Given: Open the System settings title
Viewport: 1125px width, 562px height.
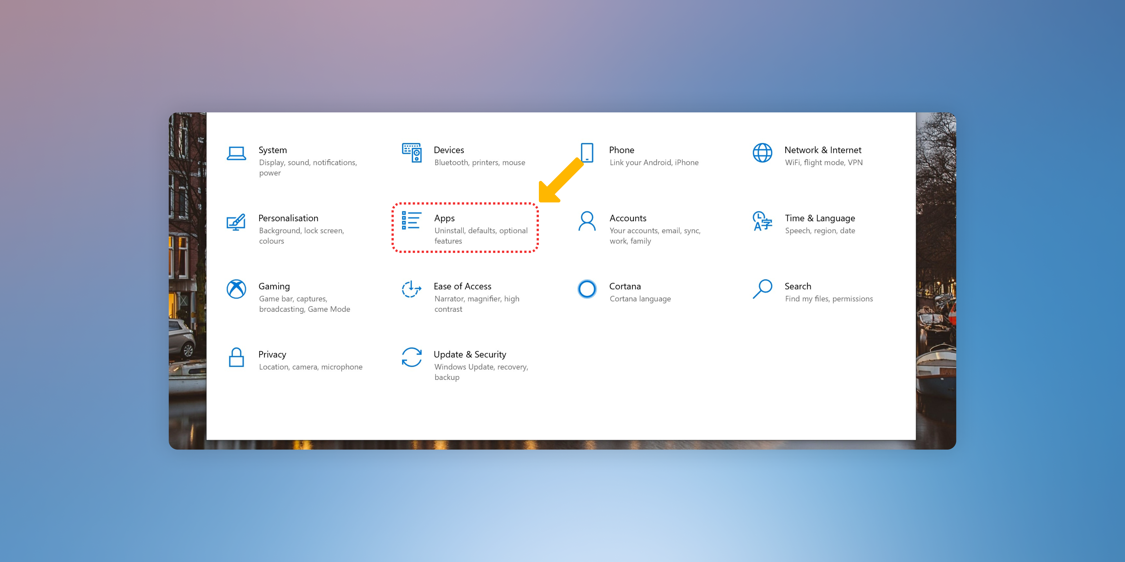Looking at the screenshot, I should click(273, 150).
